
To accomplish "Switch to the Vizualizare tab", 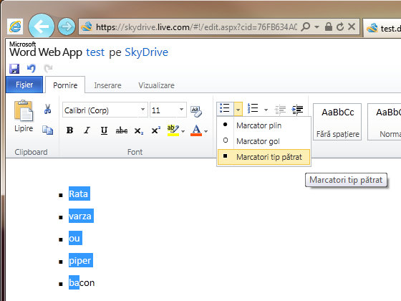I will 156,85.
